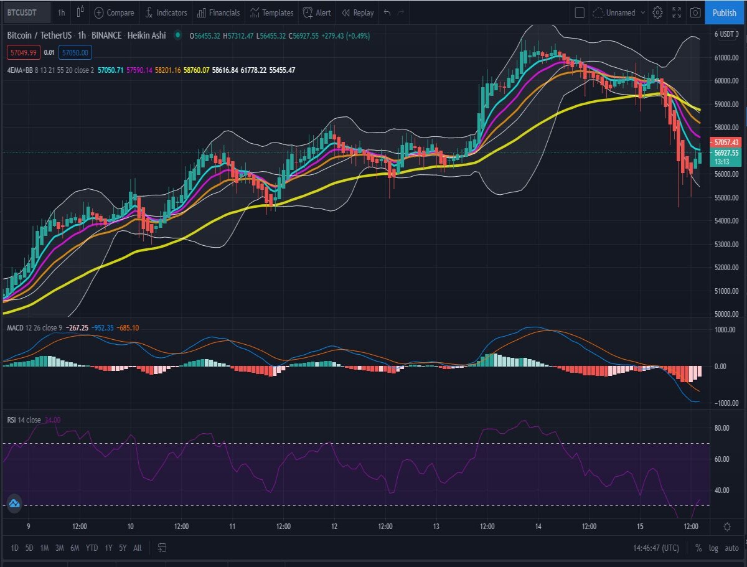Open chart settings gear in top toolbar
747x567 pixels.
[657, 12]
